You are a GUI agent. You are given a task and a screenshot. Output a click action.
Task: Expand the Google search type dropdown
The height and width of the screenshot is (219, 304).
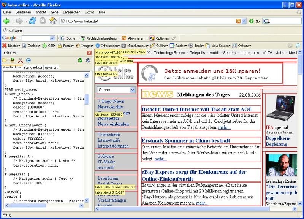click(53, 38)
